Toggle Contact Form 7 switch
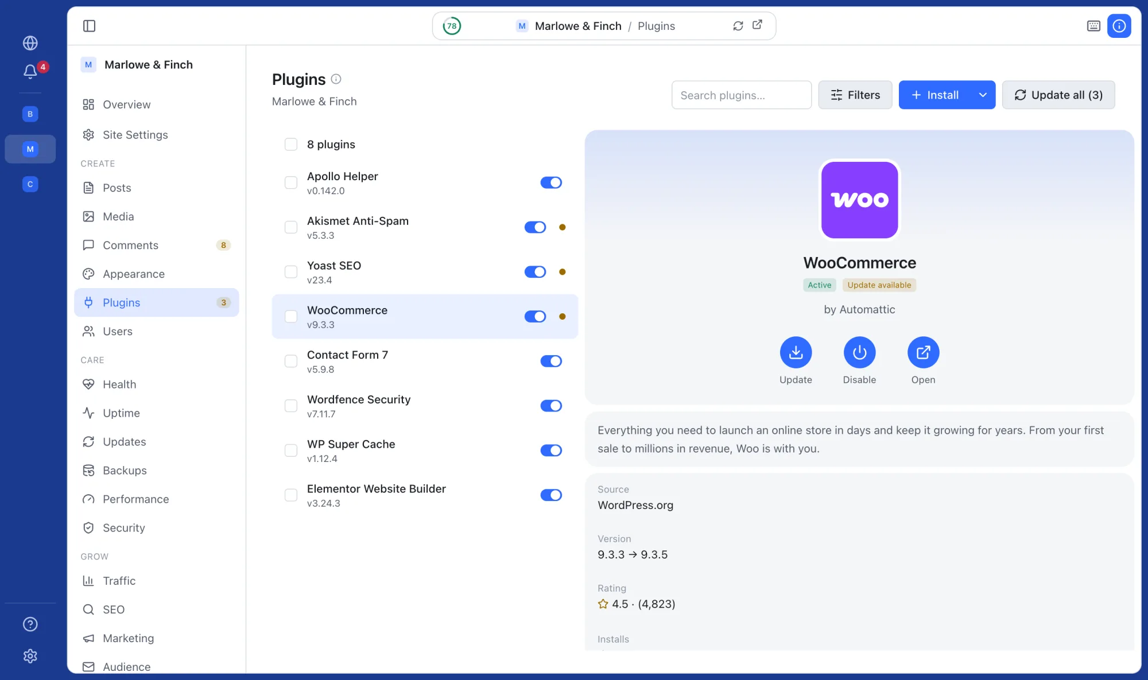This screenshot has height=680, width=1148. [551, 361]
